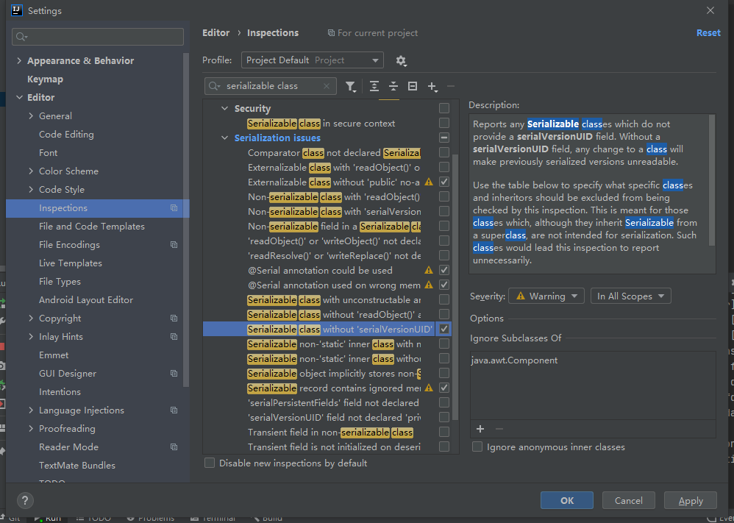Open the 'In All Scopes' dropdown

coord(630,296)
